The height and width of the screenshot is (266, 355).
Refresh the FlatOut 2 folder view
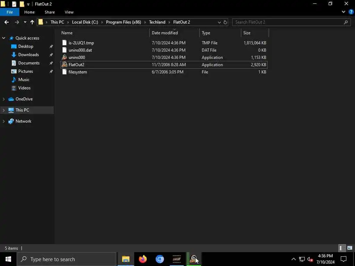tap(225, 22)
